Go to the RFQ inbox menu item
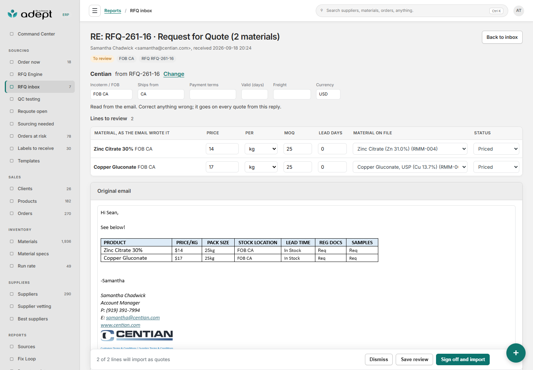The width and height of the screenshot is (533, 370). click(40, 87)
